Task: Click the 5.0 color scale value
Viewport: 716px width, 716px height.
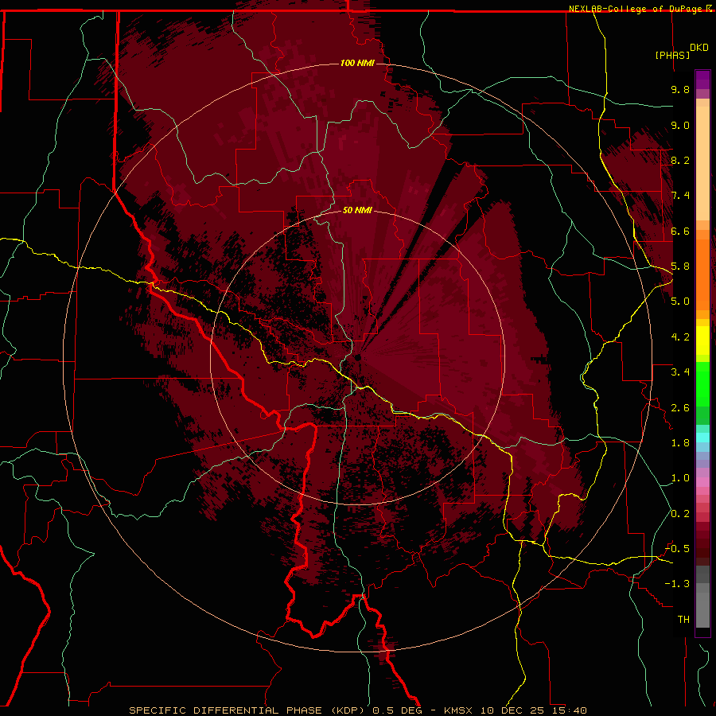Action: tap(680, 302)
